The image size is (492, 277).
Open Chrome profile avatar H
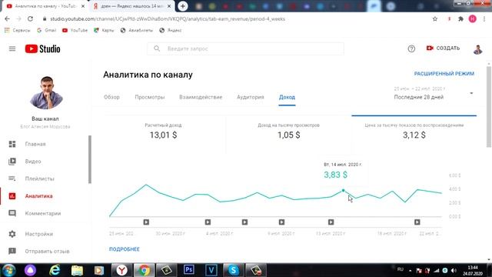[472, 18]
